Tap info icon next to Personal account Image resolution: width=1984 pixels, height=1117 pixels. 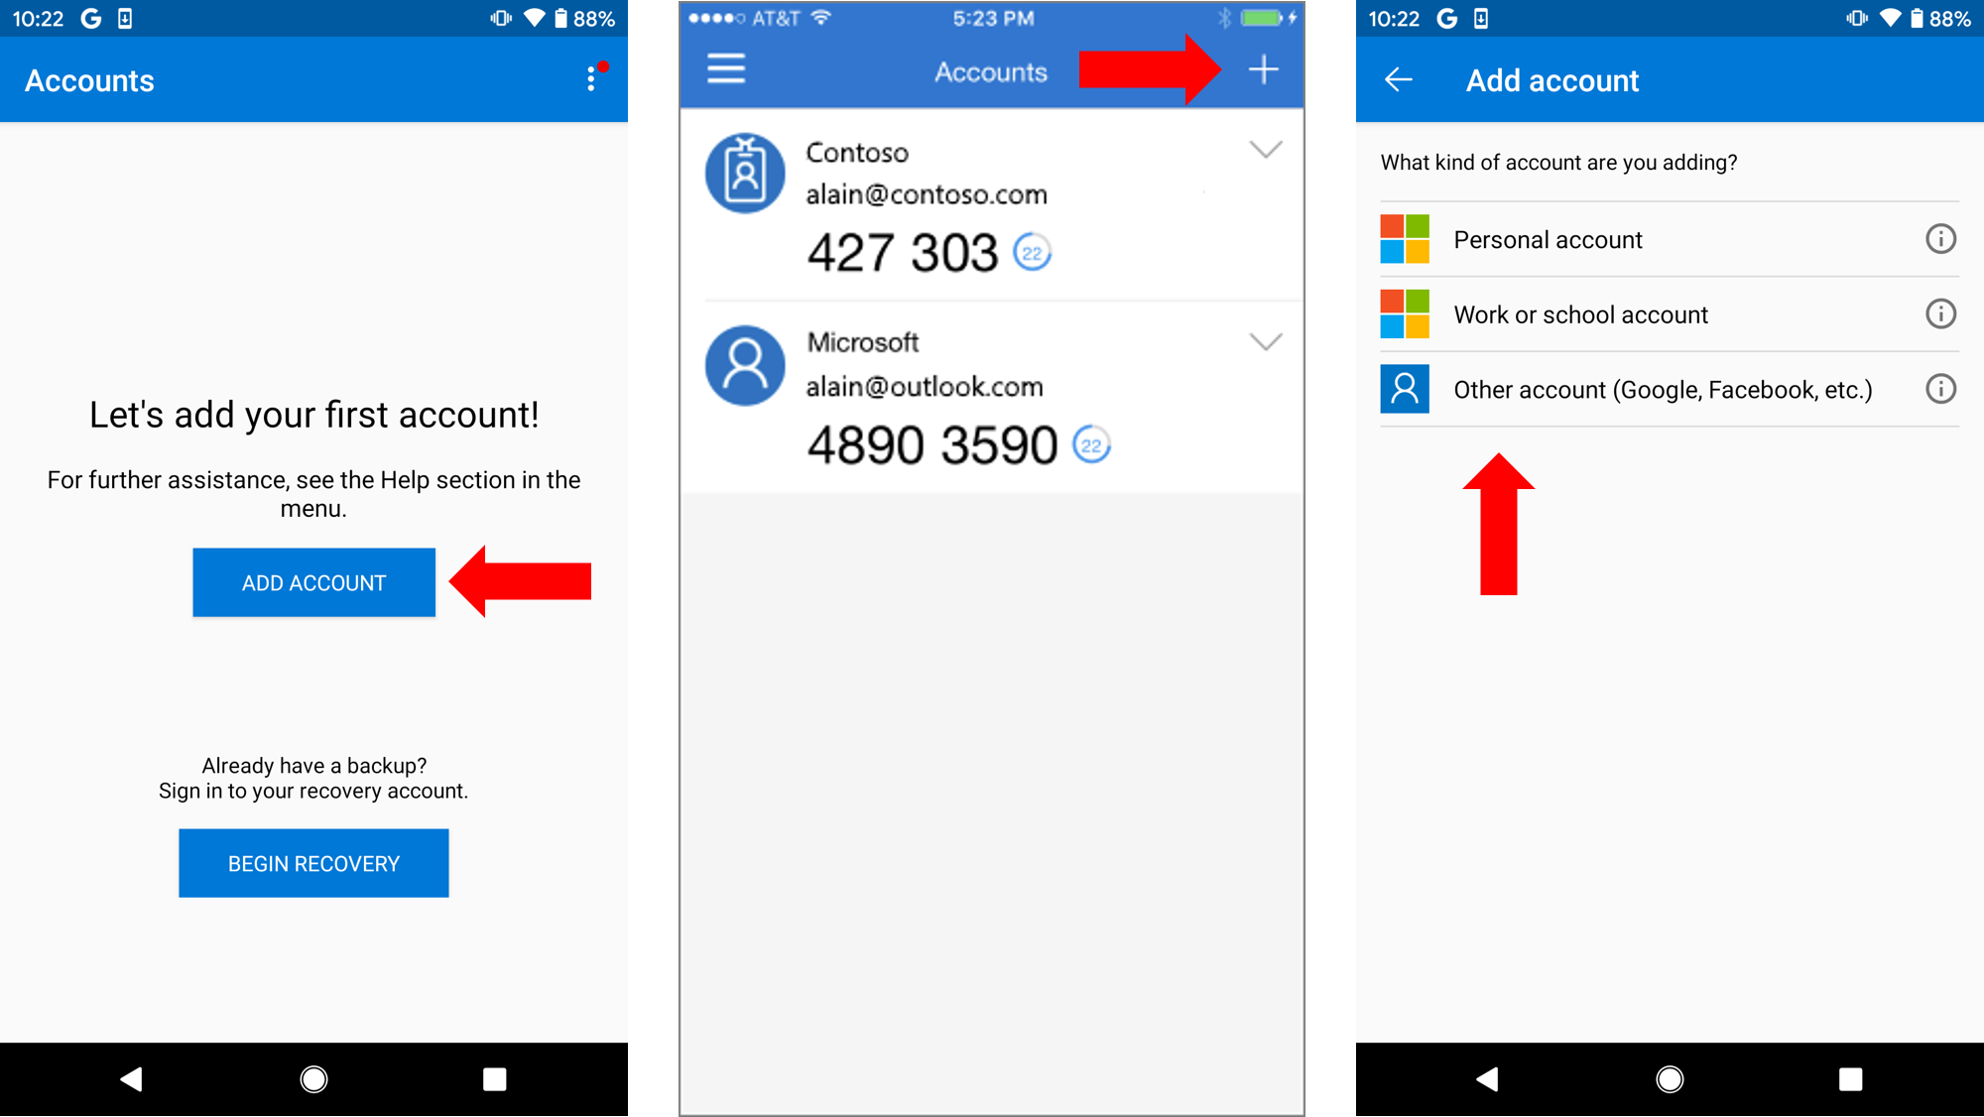tap(1941, 238)
